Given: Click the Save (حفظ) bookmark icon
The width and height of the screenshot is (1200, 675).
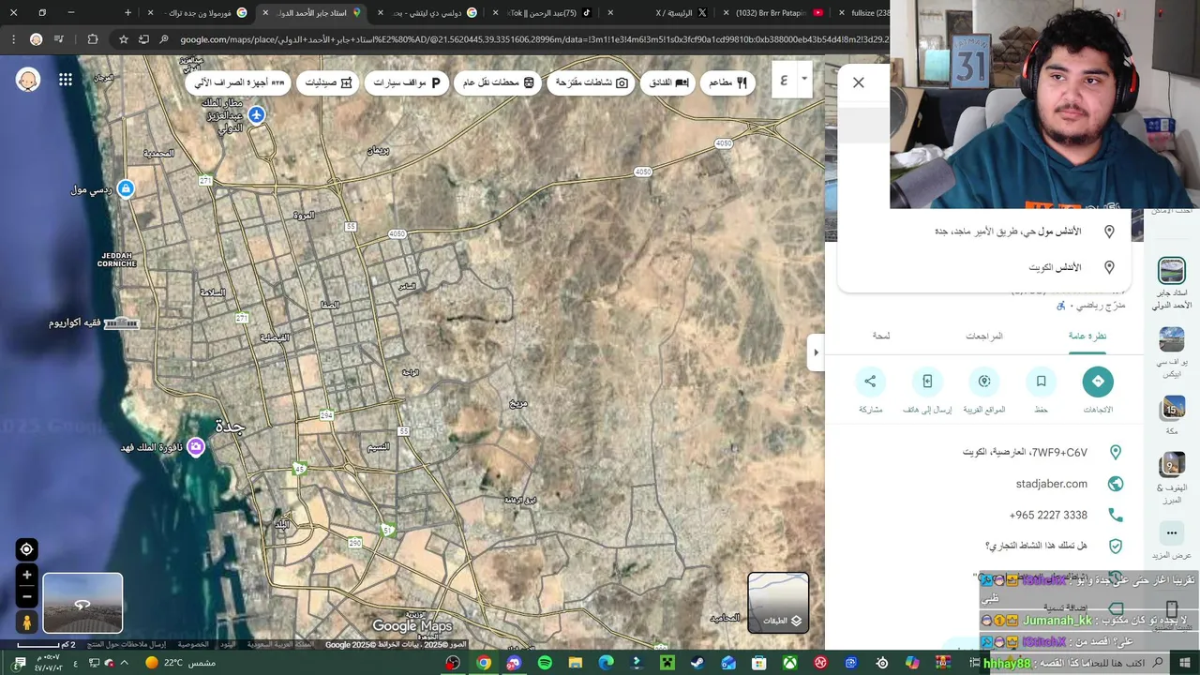Looking at the screenshot, I should 1041,382.
